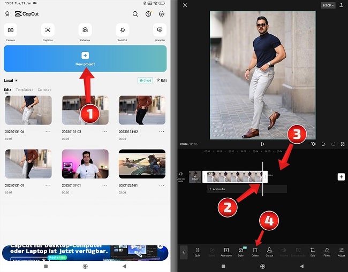Tap Android back button in editor
The height and width of the screenshot is (272, 348).
[301, 266]
